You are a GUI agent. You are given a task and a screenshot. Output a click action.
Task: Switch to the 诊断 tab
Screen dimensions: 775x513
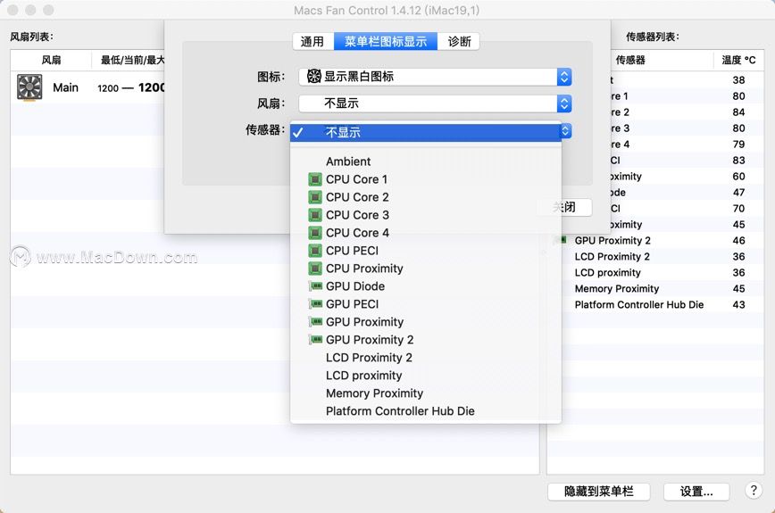[x=459, y=41]
